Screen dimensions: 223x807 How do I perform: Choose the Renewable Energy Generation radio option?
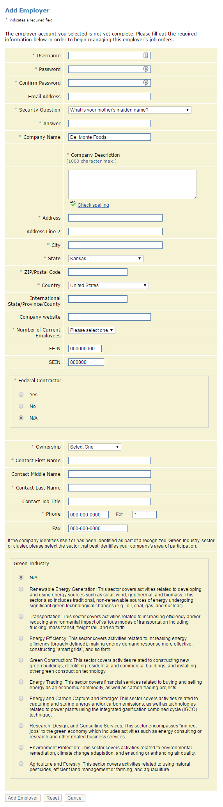21,589
